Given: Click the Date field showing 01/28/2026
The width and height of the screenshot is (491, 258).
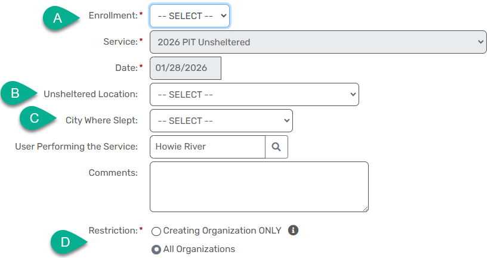Looking at the screenshot, I should coord(185,68).
